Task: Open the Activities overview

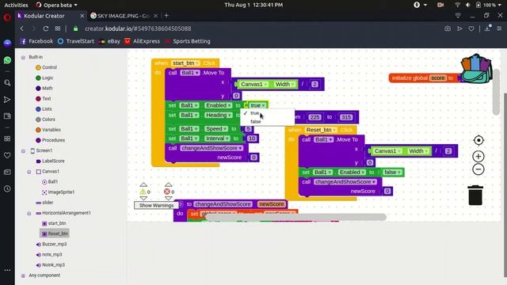Action: (16, 5)
